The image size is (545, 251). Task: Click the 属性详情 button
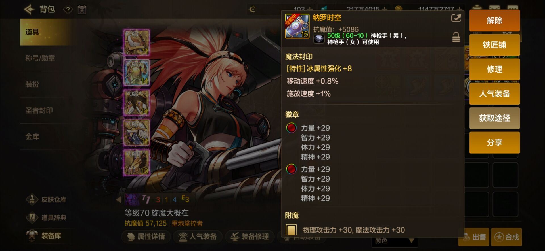(x=146, y=237)
